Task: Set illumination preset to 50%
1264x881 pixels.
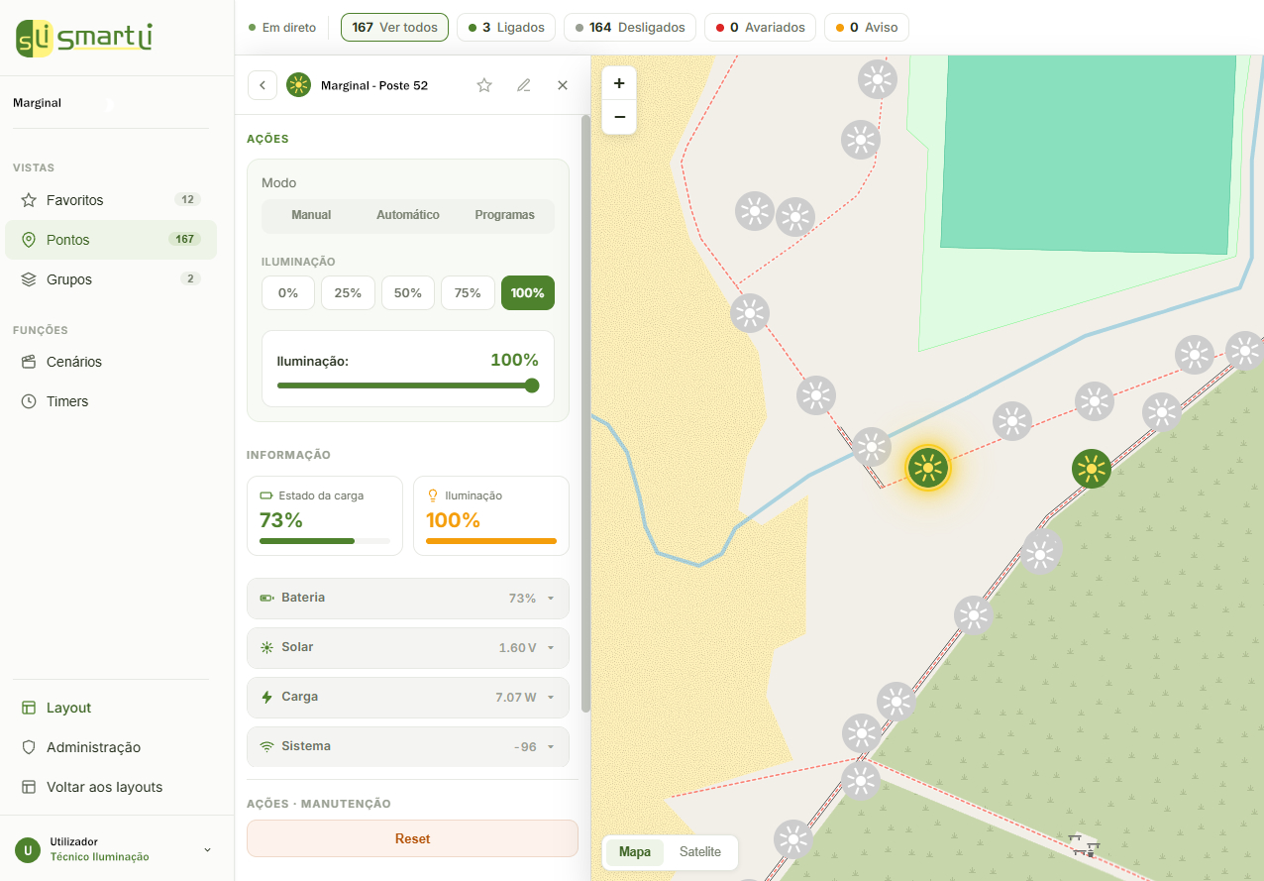Action: 408,293
